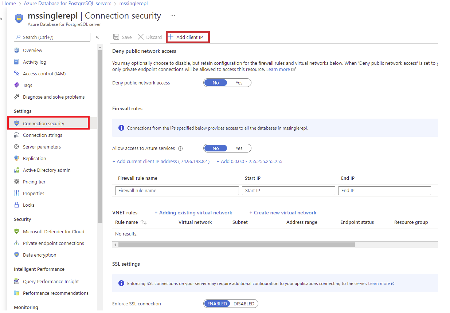Click Discard in the toolbar

150,37
